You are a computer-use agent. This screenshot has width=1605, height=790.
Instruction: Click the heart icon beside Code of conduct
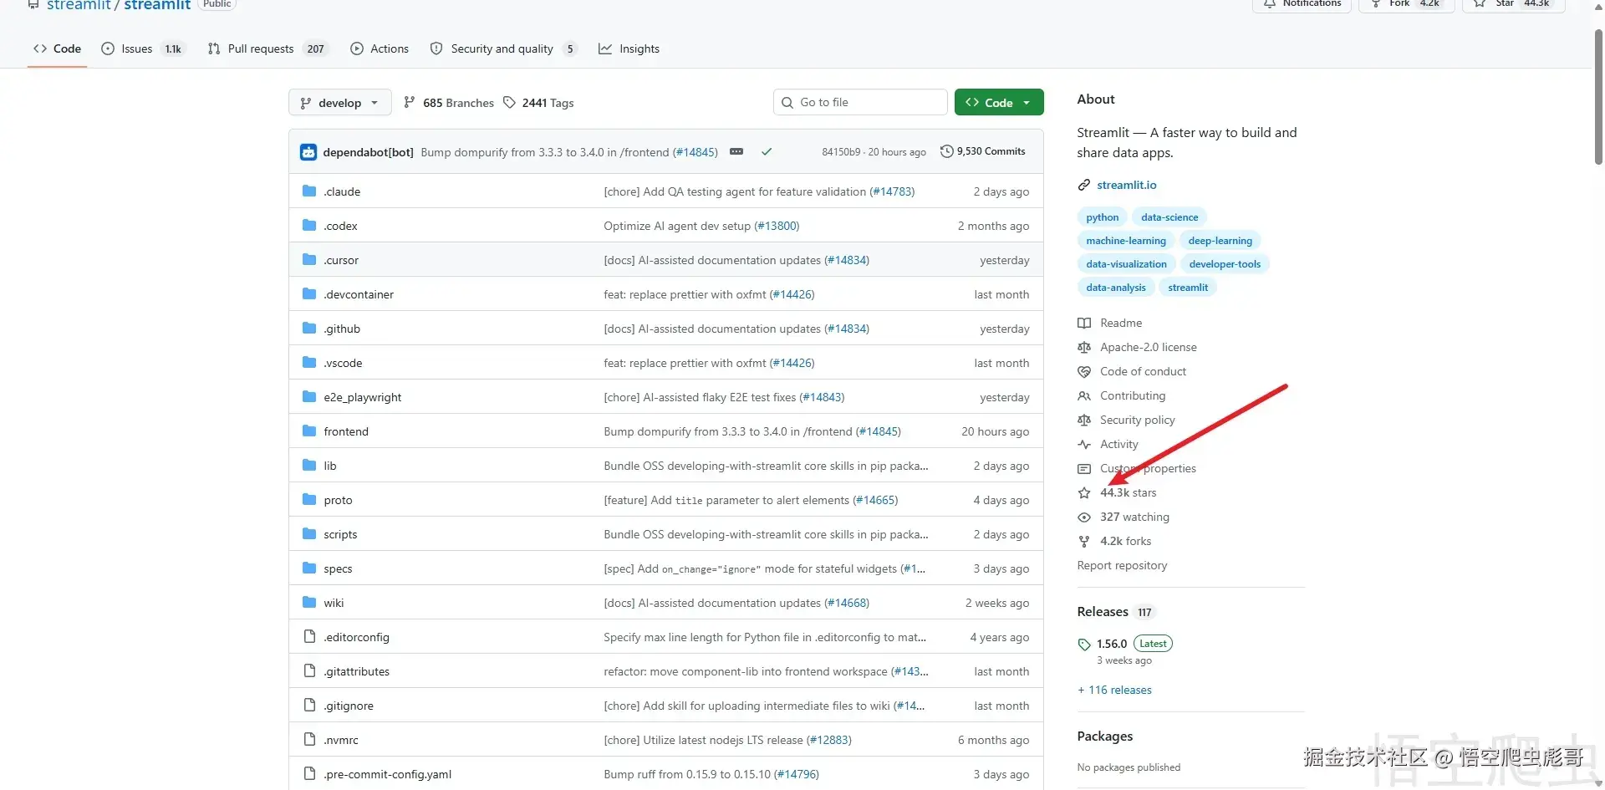coord(1084,372)
